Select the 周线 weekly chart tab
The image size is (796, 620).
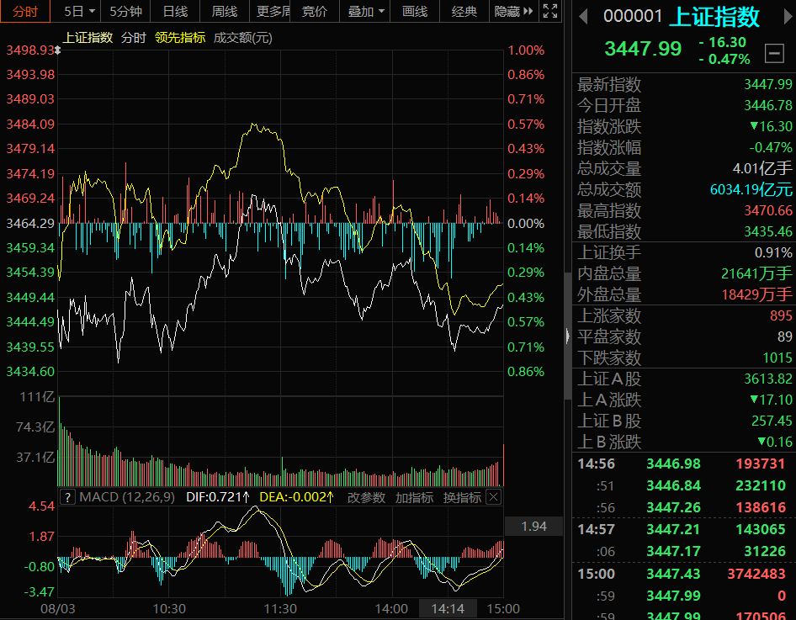point(224,11)
